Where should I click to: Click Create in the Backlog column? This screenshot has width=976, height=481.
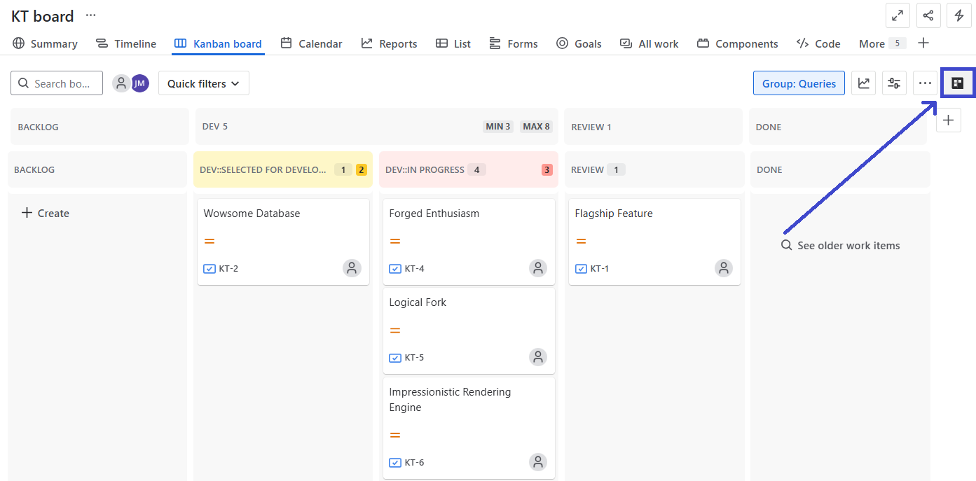tap(45, 213)
